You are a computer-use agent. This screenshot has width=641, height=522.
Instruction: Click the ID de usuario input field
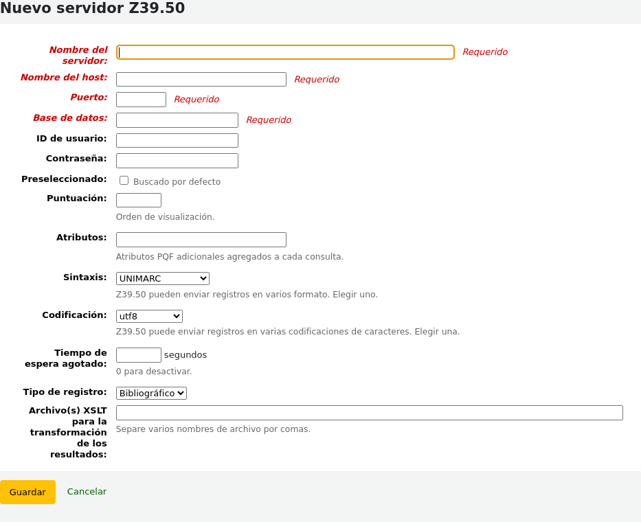pyautogui.click(x=177, y=140)
